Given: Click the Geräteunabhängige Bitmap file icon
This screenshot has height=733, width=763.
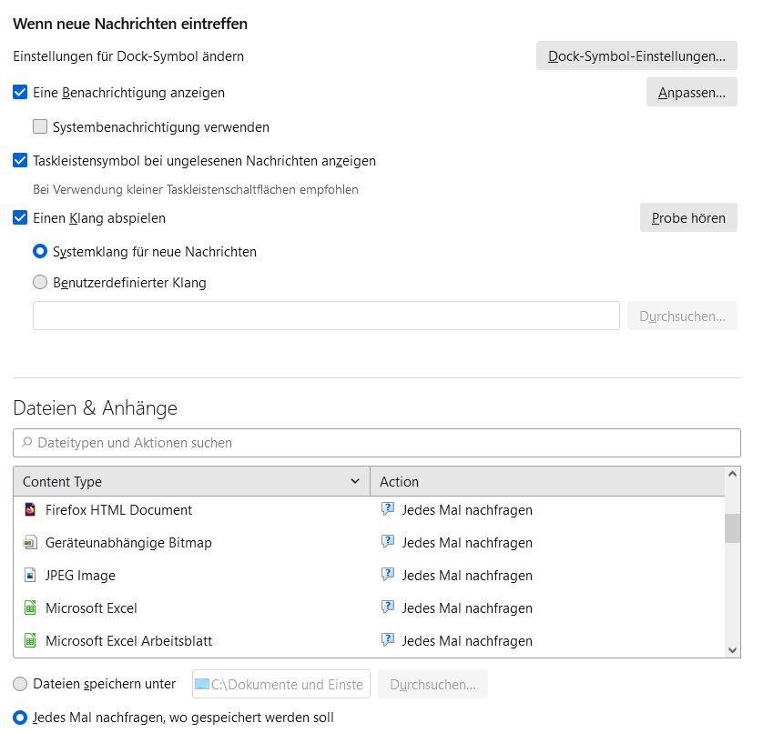Looking at the screenshot, I should coord(30,543).
